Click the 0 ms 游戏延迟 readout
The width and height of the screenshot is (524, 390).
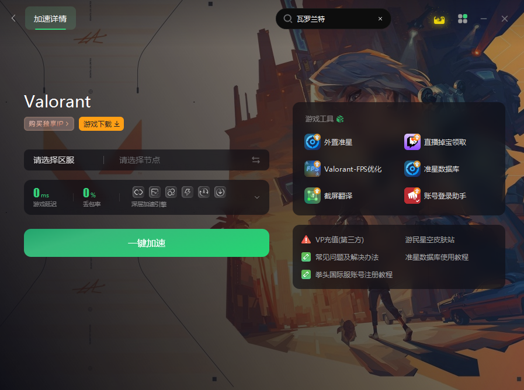[x=45, y=197]
